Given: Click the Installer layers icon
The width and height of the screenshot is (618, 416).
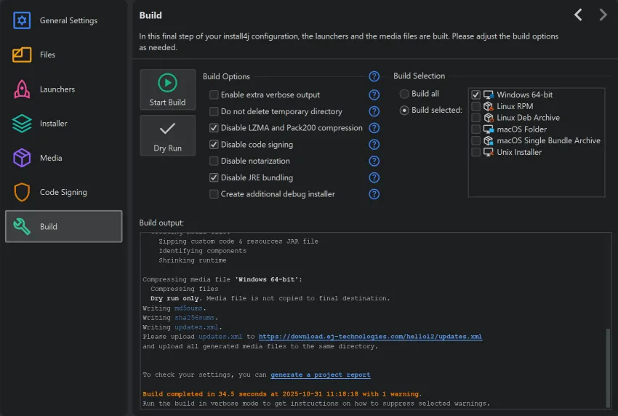Looking at the screenshot, I should (22, 124).
